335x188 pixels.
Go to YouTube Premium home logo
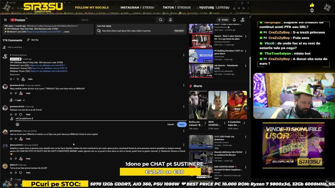click(18, 20)
